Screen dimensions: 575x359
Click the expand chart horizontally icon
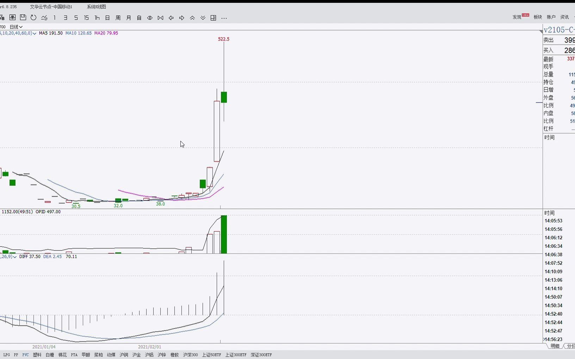[x=150, y=18]
